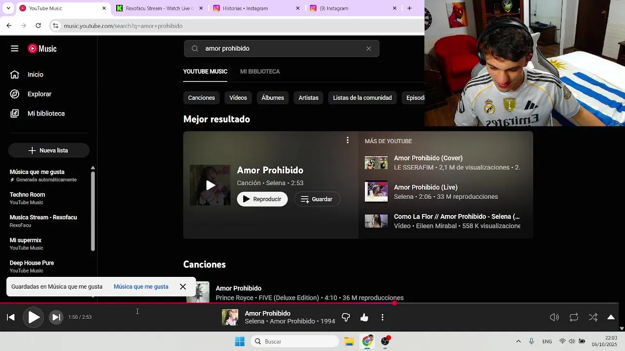Clear the search box with X
This screenshot has height=351, width=625.
369,49
